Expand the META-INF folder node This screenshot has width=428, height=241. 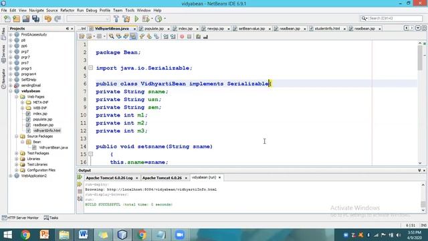[x=22, y=102]
